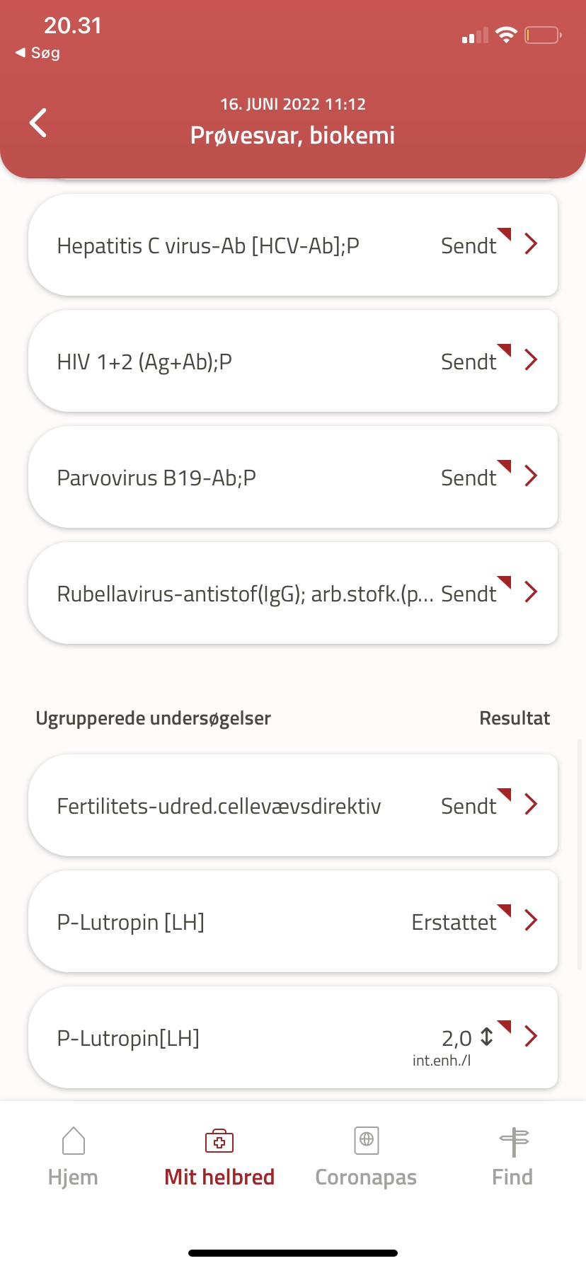Switch to Coronapas tab label
The image size is (586, 1268).
[366, 1177]
